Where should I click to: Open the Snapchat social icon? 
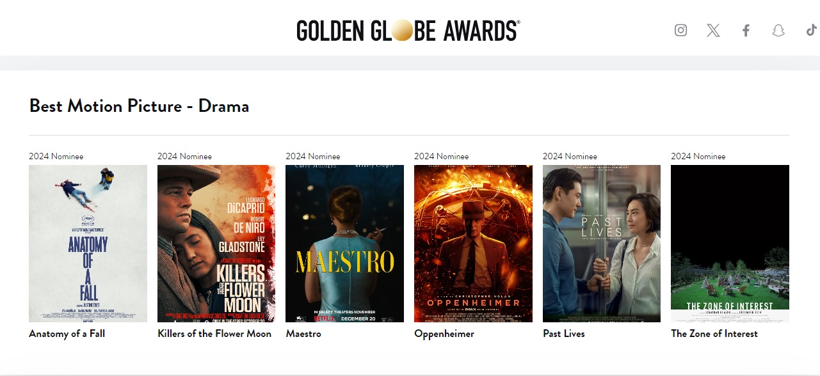click(778, 30)
